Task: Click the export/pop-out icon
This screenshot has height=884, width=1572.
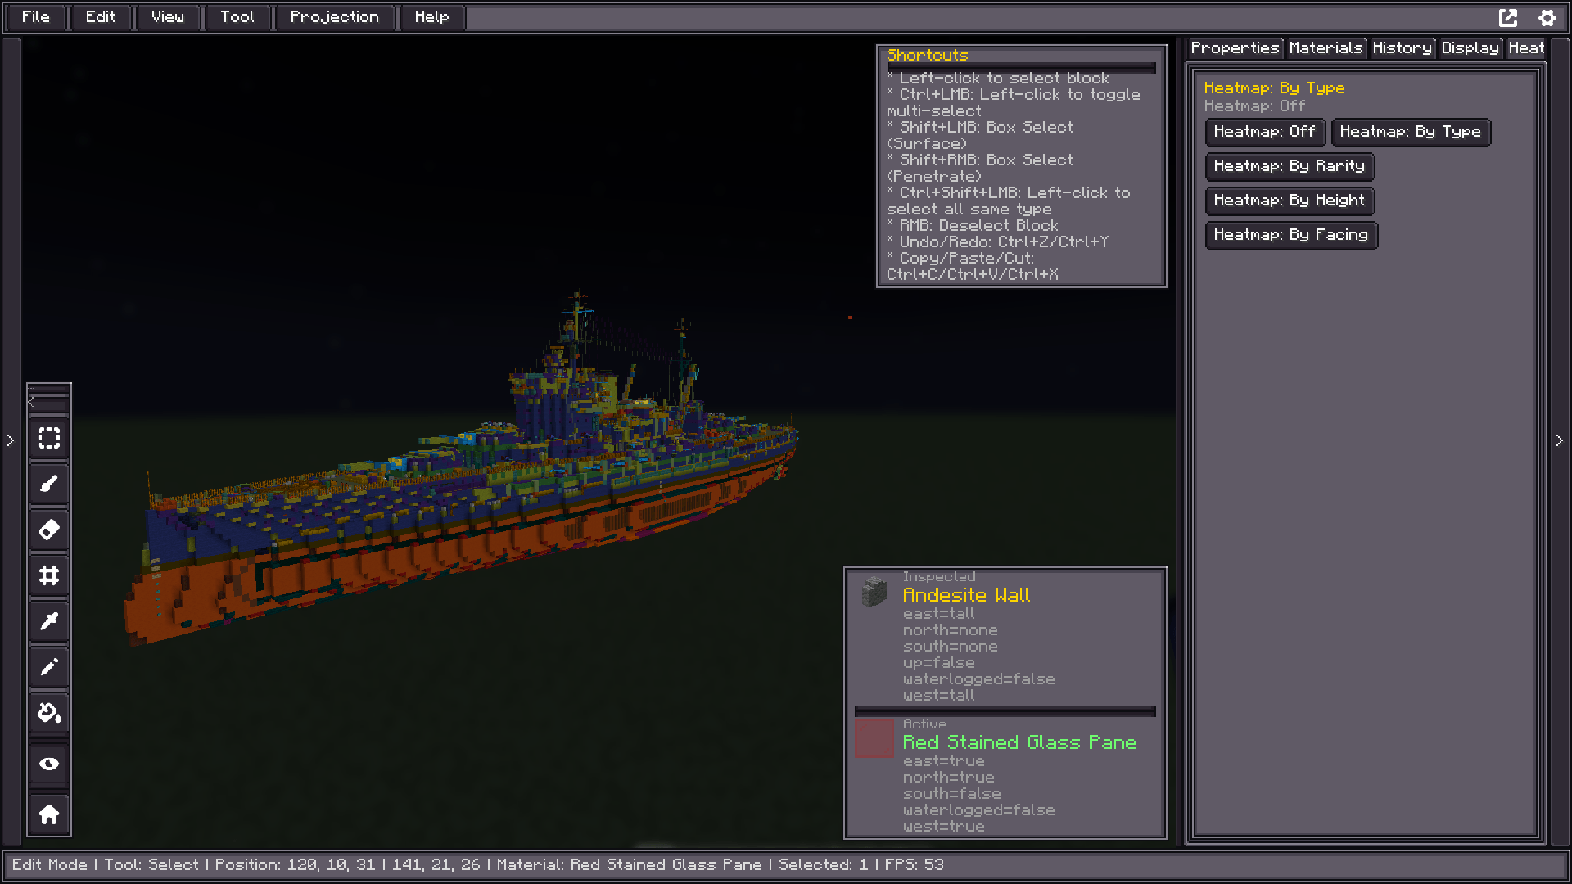Action: pyautogui.click(x=1508, y=17)
